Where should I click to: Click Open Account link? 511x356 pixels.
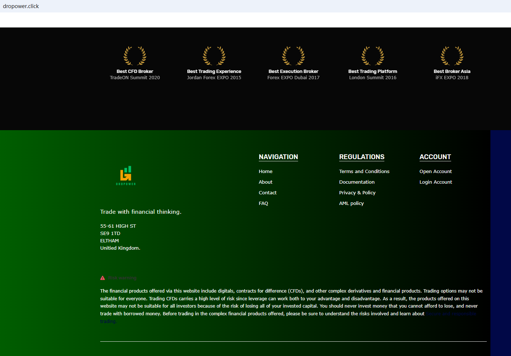[x=435, y=171]
